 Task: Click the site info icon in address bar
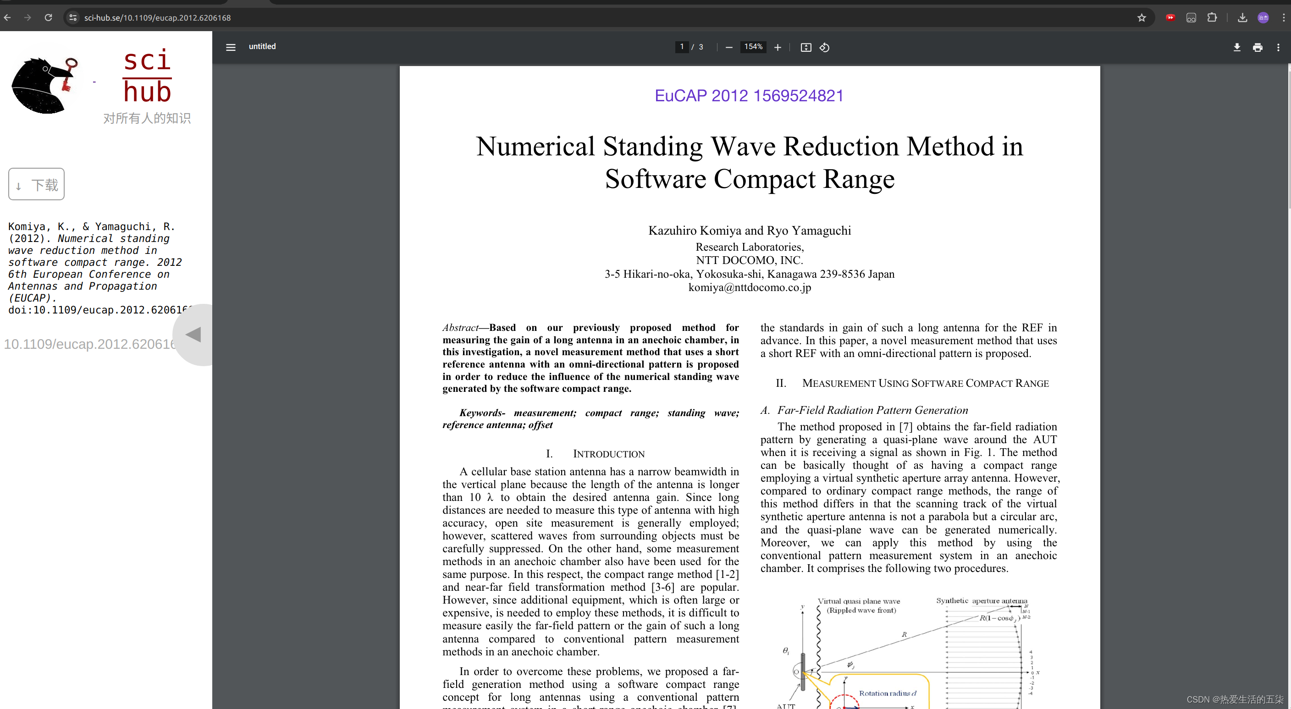click(x=73, y=17)
